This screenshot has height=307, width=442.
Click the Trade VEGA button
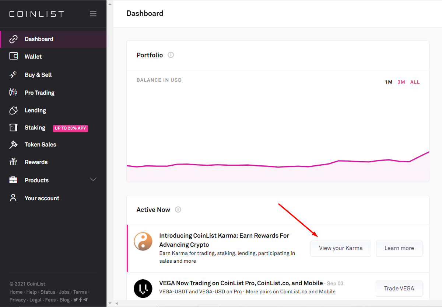399,289
